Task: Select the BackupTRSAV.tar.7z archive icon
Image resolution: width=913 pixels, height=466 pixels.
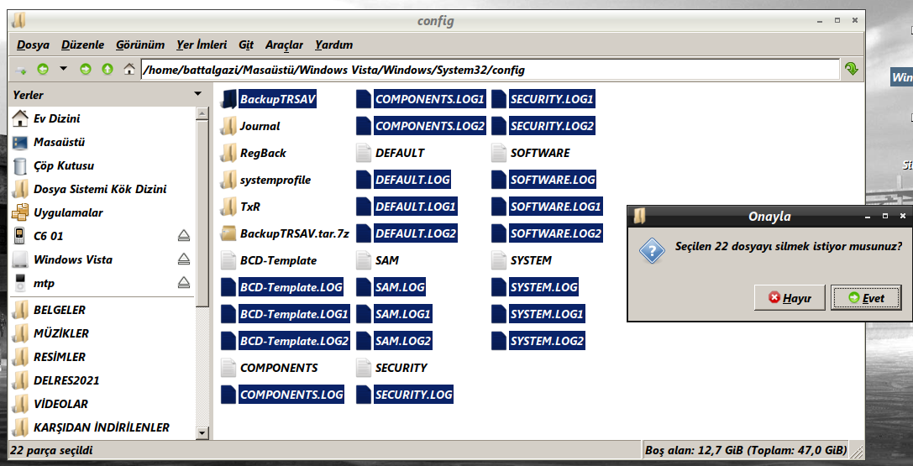Action: [228, 234]
